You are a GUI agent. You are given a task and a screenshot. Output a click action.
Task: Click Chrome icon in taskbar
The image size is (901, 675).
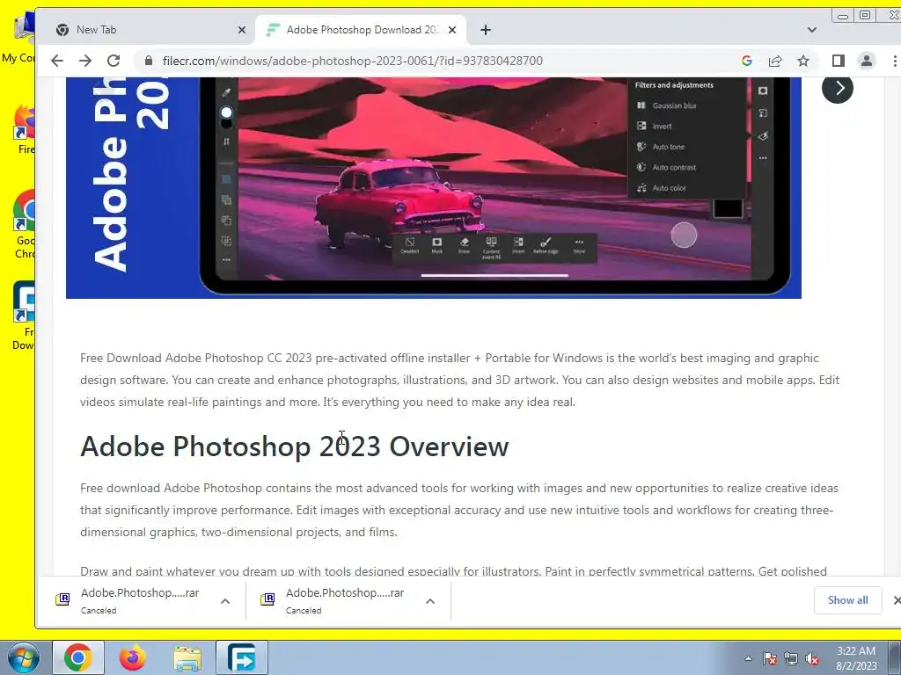click(x=78, y=657)
